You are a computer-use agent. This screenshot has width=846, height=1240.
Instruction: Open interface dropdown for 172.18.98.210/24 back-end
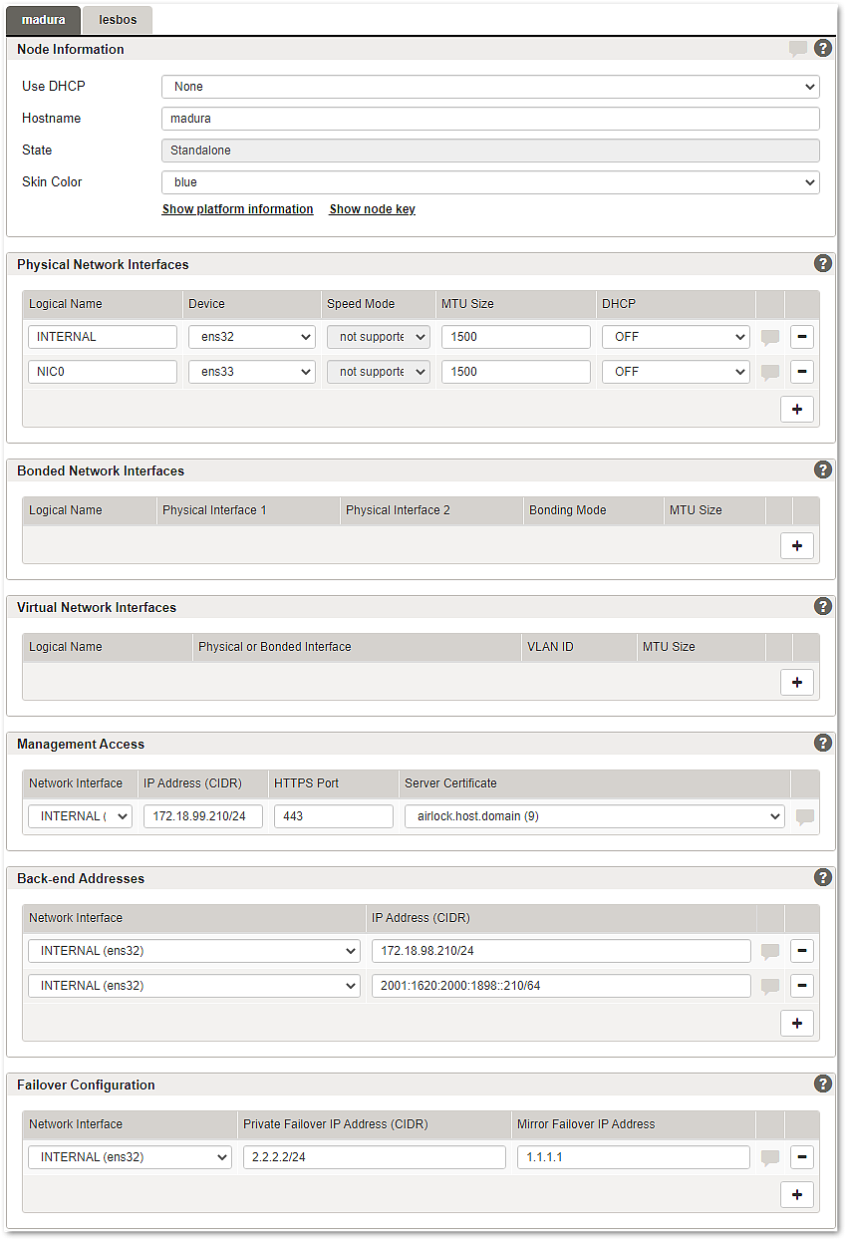coord(194,951)
